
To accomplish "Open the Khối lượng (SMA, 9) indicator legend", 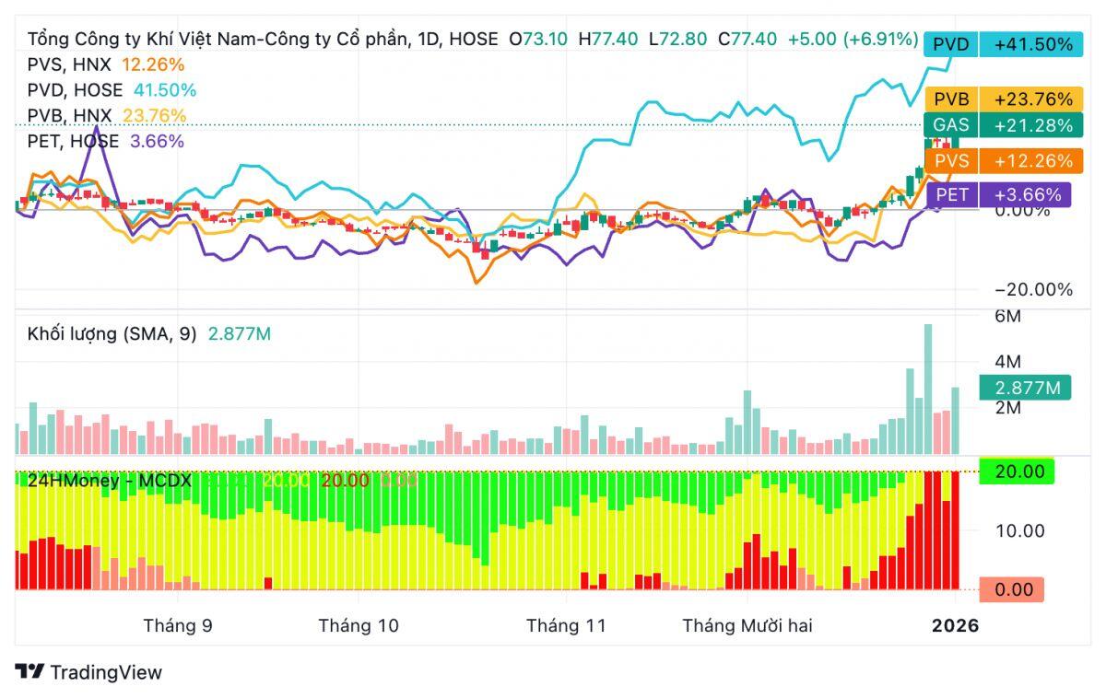I will [112, 334].
